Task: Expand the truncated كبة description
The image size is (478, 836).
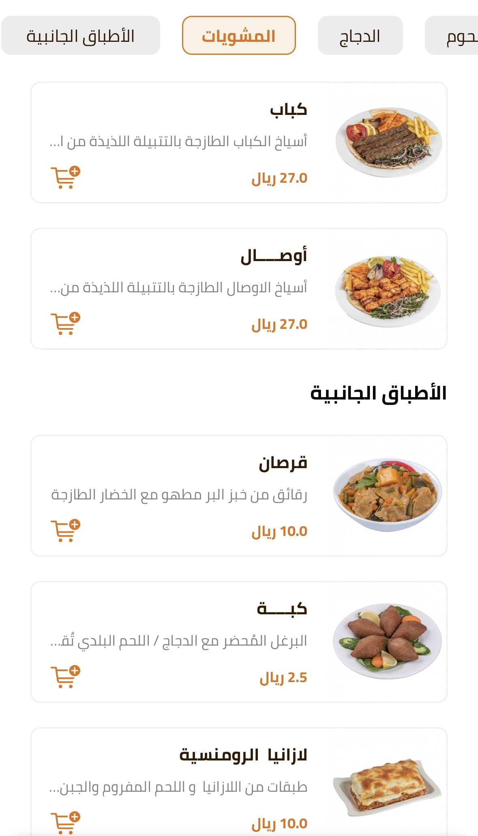Action: (178, 641)
